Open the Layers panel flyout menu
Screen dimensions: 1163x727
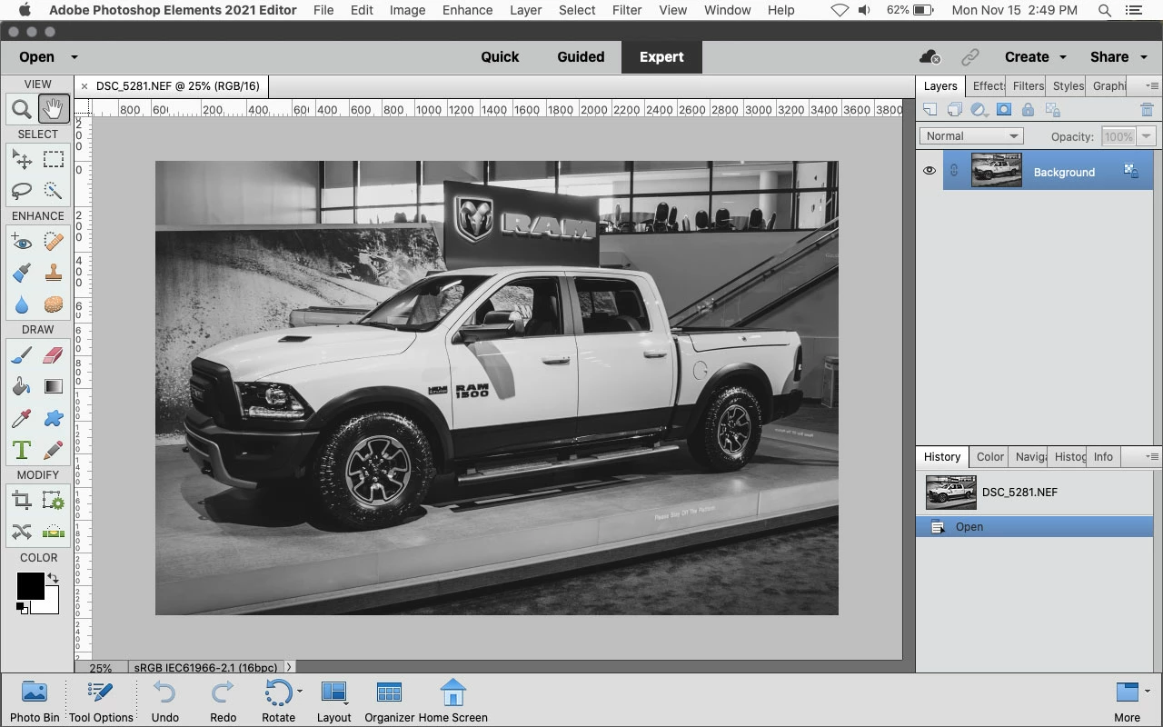tap(1151, 85)
